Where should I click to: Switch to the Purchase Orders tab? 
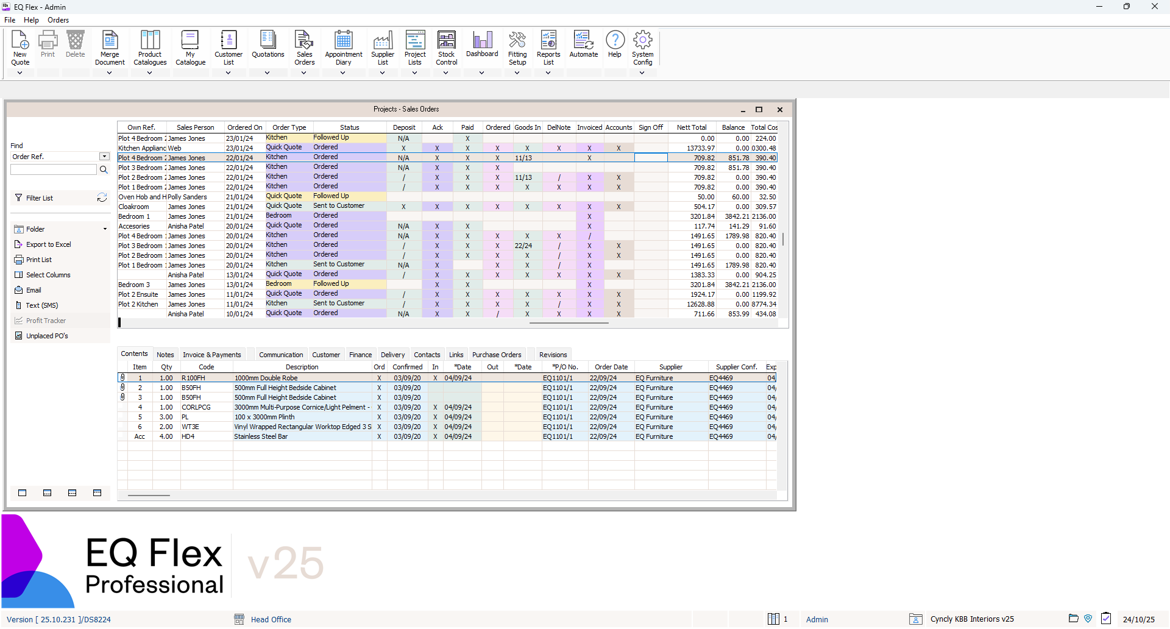(x=497, y=354)
